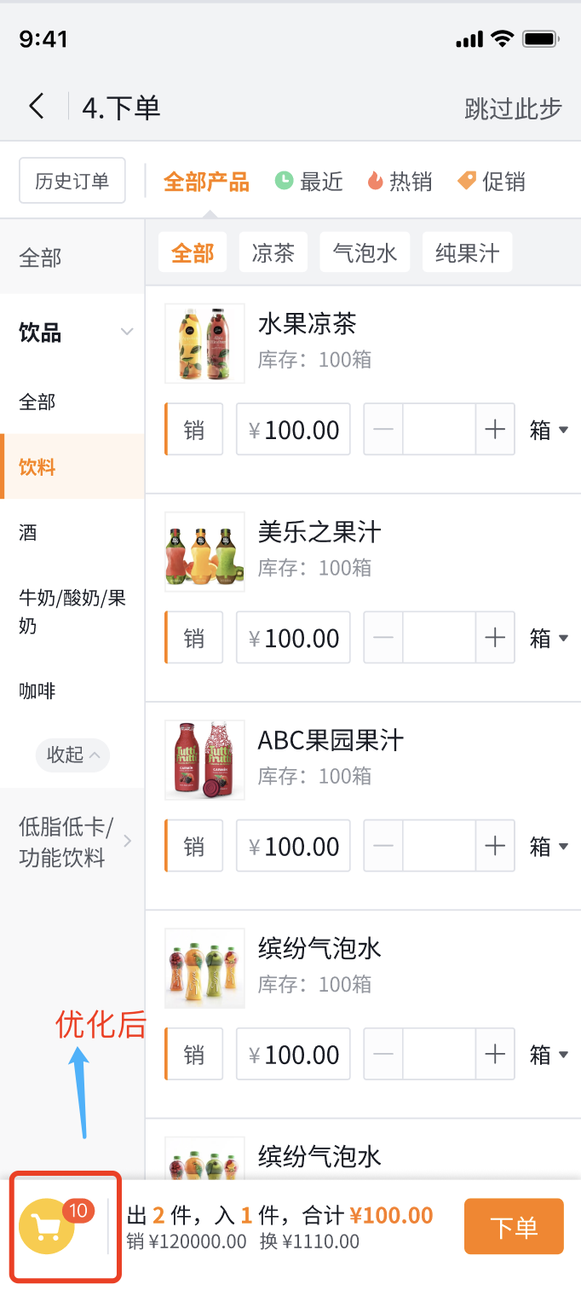Select the 凉茶 filter chip
The height and width of the screenshot is (1296, 581).
[273, 252]
